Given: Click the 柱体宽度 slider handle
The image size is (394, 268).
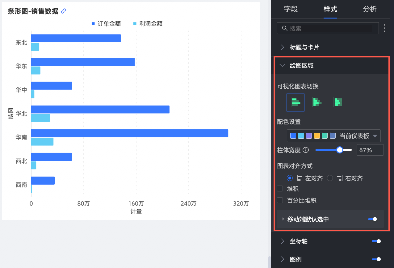Looking at the screenshot, I should point(340,150).
